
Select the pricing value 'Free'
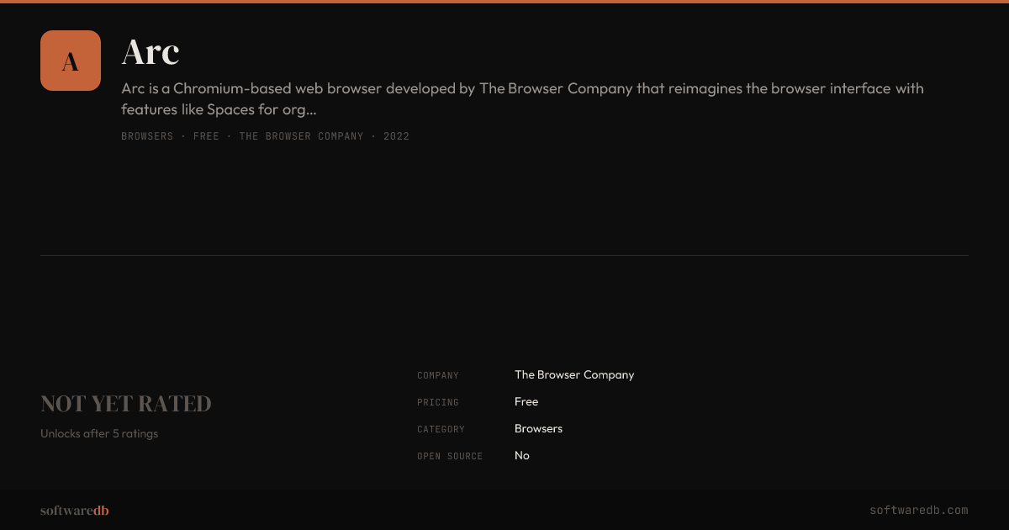[526, 402]
